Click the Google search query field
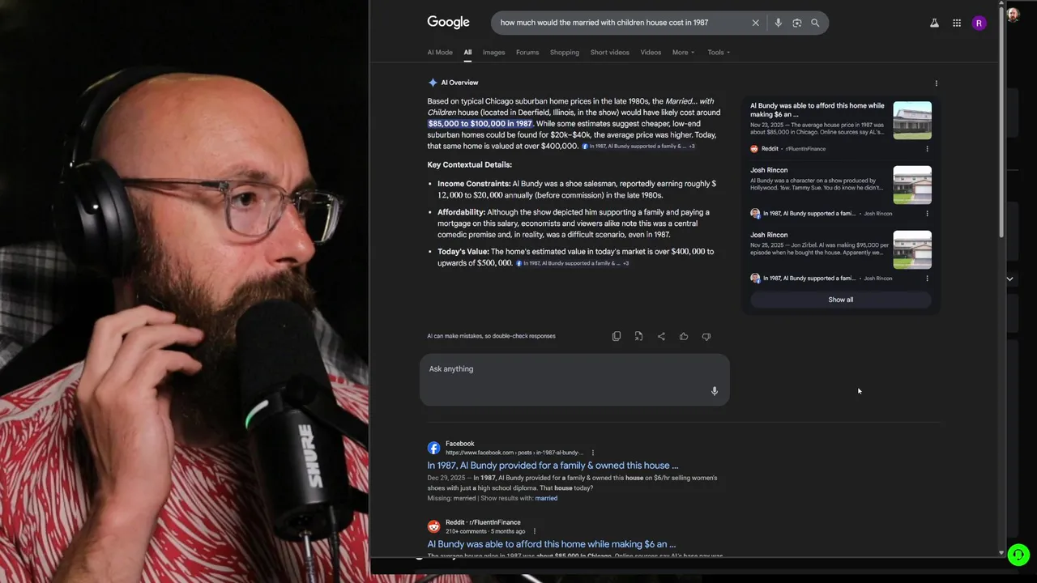This screenshot has height=583, width=1037. click(622, 23)
